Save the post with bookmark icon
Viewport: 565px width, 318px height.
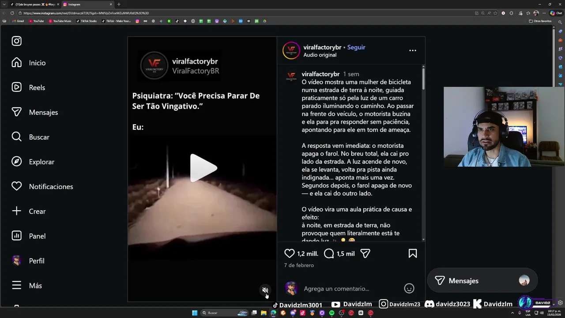413,254
